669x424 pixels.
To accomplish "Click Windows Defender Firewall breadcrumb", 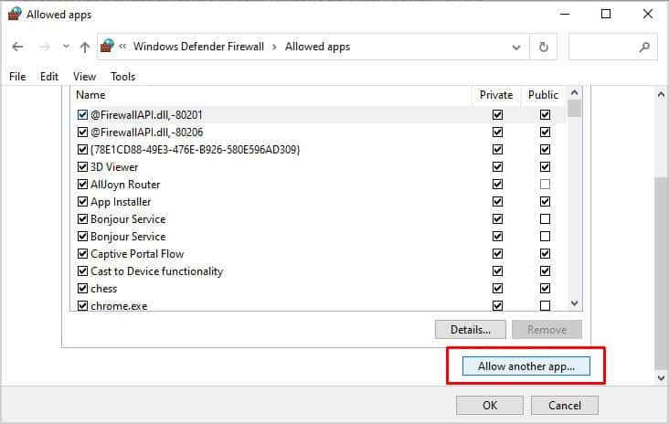I will 198,46.
